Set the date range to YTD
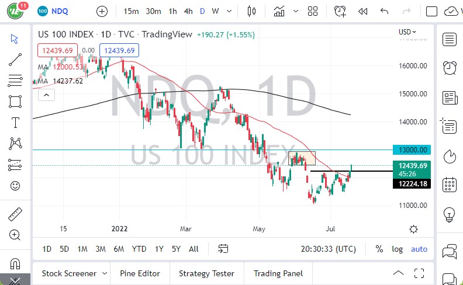Viewport: 463px width, 285px height. (x=139, y=249)
